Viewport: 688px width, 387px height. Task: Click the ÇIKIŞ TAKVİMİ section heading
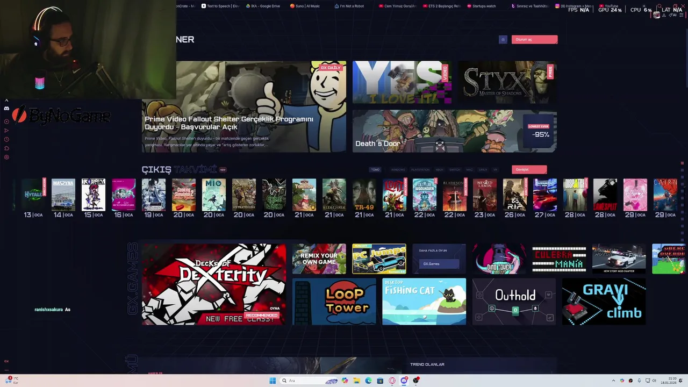pos(179,169)
